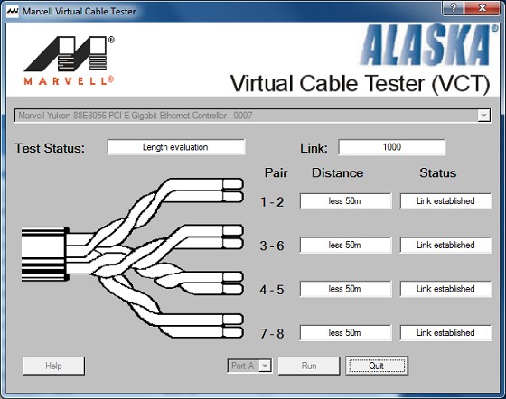Click the Link speed field showing 1000
The image size is (506, 399).
tap(392, 147)
